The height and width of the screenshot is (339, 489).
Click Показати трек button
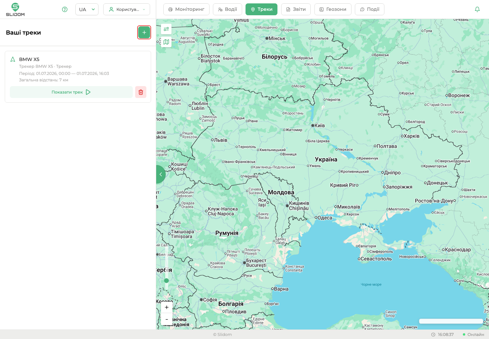coord(71,92)
